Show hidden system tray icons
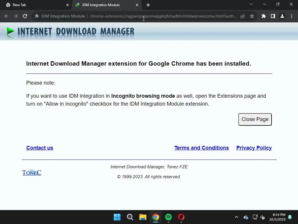Image resolution: width=298 pixels, height=224 pixels. tap(236, 217)
